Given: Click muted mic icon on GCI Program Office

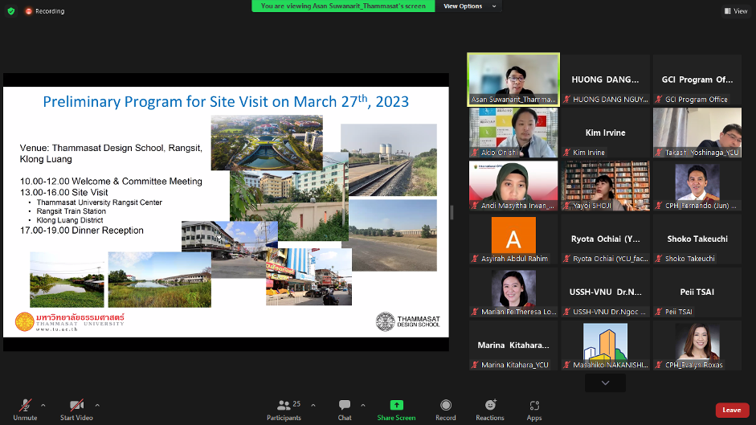Looking at the screenshot, I should pyautogui.click(x=659, y=100).
